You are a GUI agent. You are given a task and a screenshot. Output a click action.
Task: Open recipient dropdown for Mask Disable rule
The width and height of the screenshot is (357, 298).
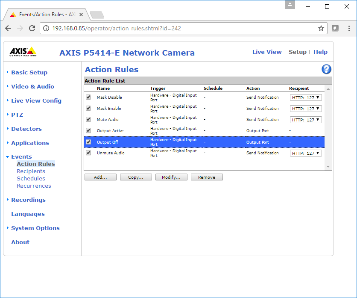306,97
